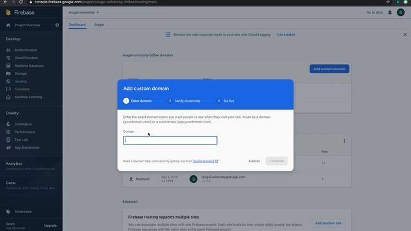
Task: Click Cloud Logging banner icon
Action: (x=168, y=35)
